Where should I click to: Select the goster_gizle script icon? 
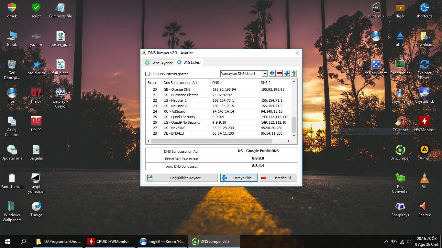[61, 39]
